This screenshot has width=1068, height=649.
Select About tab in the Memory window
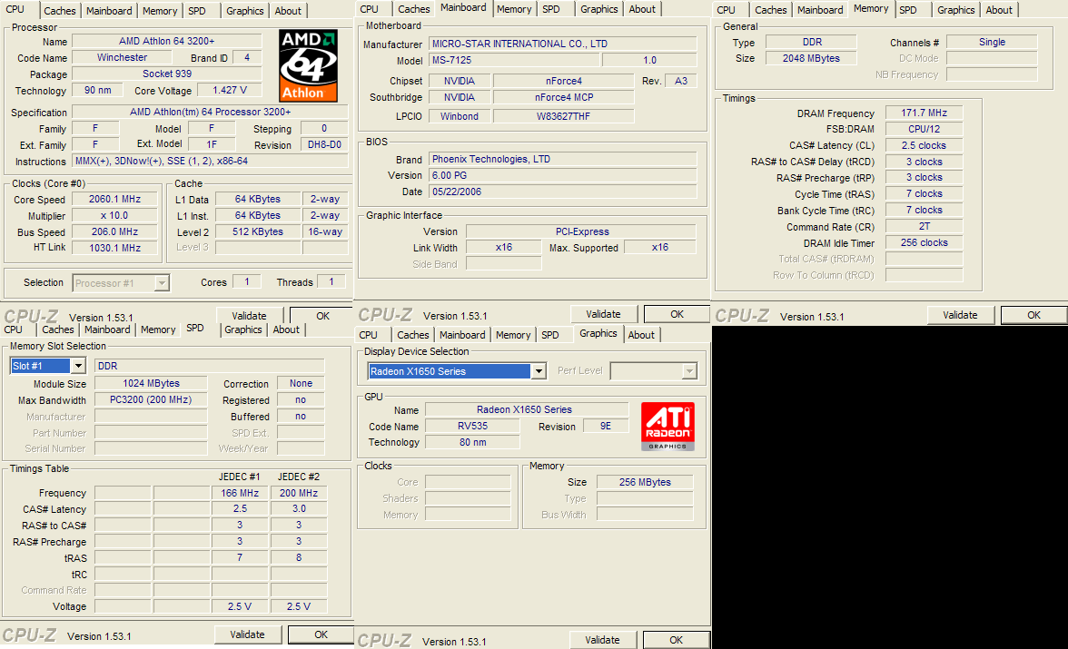(999, 10)
